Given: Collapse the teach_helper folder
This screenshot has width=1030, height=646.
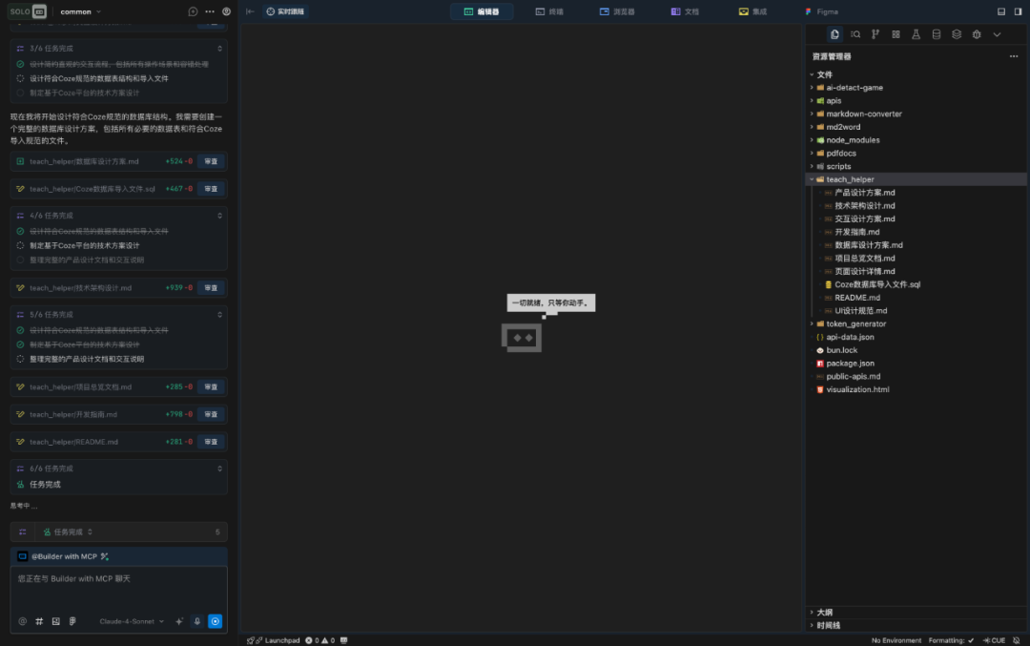Looking at the screenshot, I should pyautogui.click(x=849, y=179).
